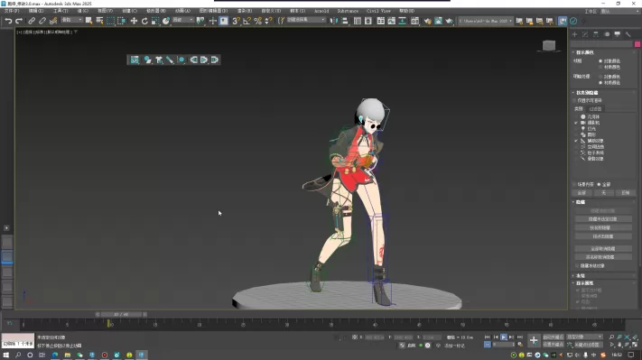Screen dimensions: 642x360
Task: Open the selection filter dropdown
Action: coord(71,20)
